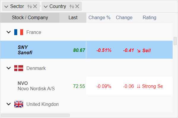The height and width of the screenshot is (118, 178).
Task: Click the Strong Sell double-arrow icon
Action: tap(139, 86)
